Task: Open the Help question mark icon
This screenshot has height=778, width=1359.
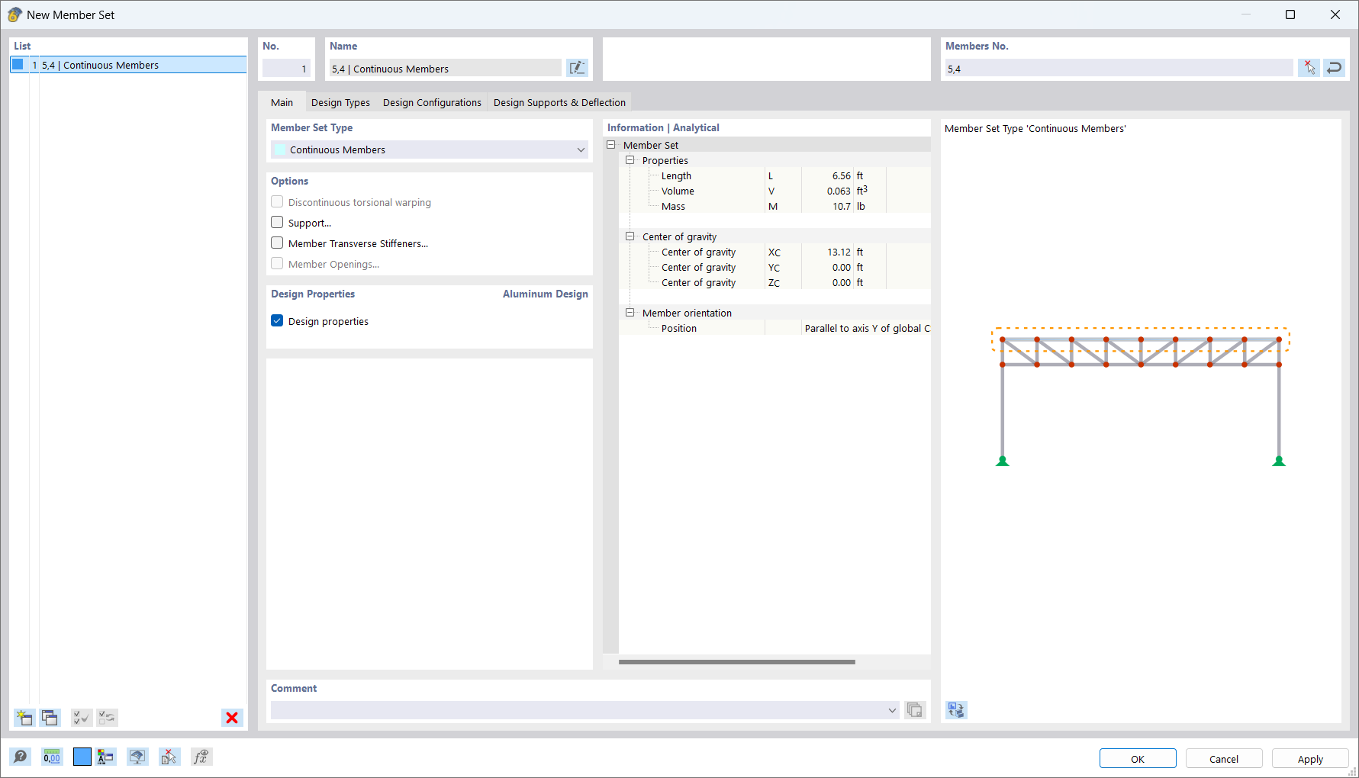Action: click(21, 757)
